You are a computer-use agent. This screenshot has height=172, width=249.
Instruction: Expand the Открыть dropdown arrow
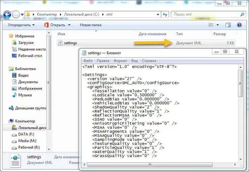pyautogui.click(x=69, y=25)
